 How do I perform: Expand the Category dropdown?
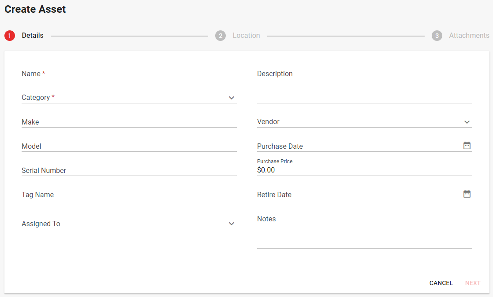pyautogui.click(x=232, y=98)
